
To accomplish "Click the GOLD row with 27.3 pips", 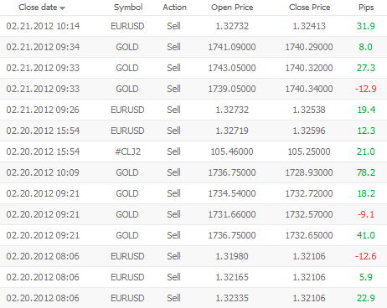I will [193, 68].
